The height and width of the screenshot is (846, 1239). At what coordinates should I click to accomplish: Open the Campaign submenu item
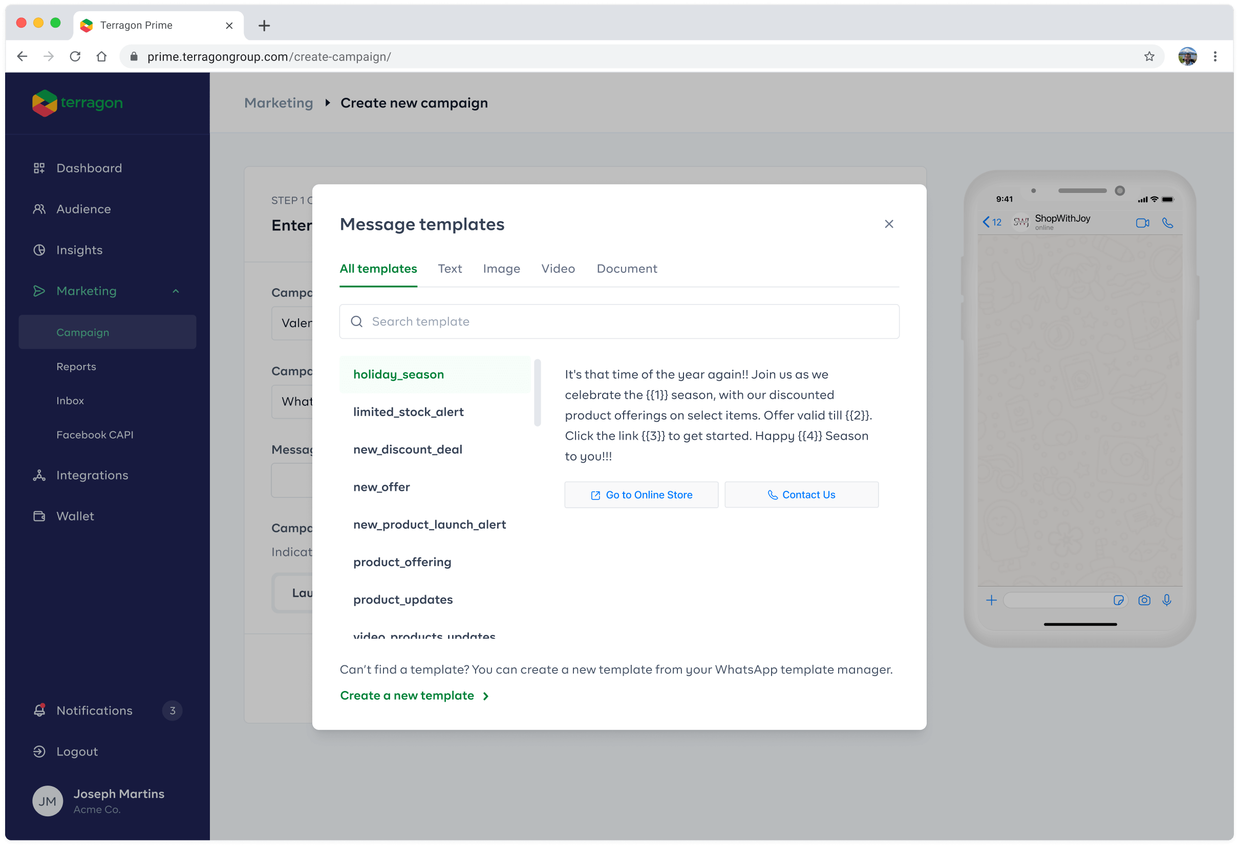107,332
